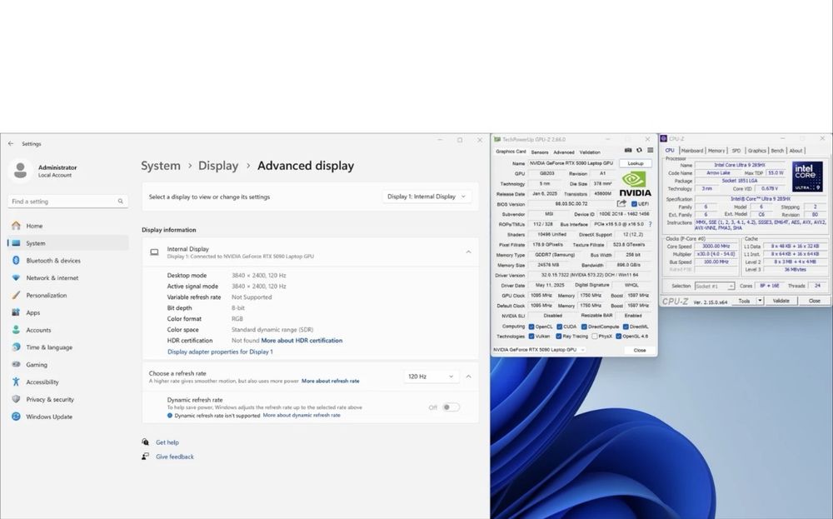Go back using the Settings back arrow
The image size is (833, 519).
coord(11,143)
